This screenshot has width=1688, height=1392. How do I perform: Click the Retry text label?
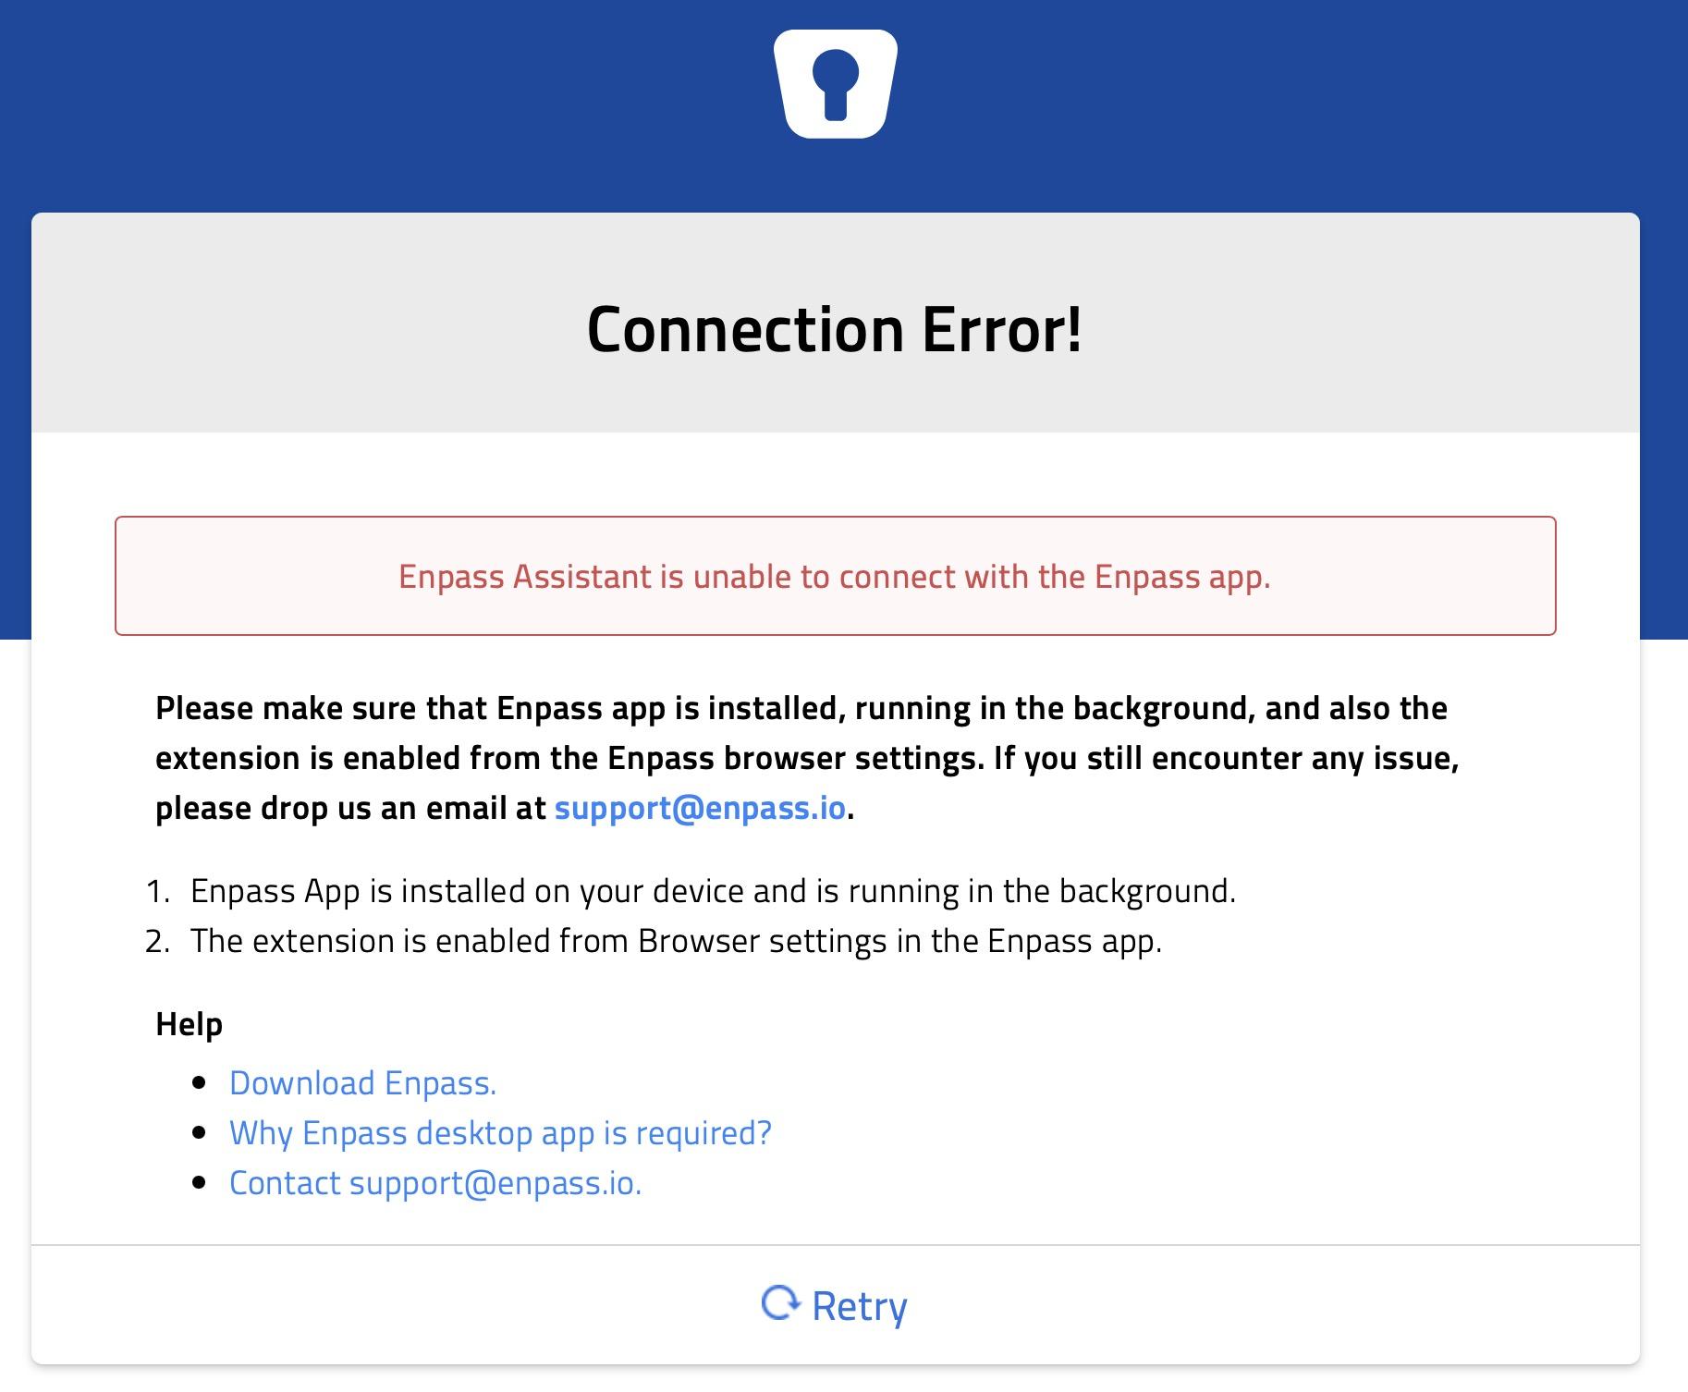[x=860, y=1306]
